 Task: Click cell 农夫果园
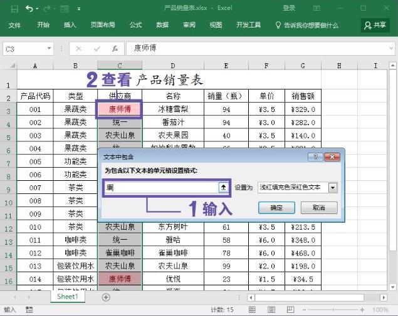pos(173,135)
